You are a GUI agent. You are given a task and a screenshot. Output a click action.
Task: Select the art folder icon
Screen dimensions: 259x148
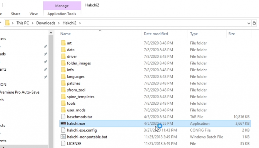[x=63, y=43]
